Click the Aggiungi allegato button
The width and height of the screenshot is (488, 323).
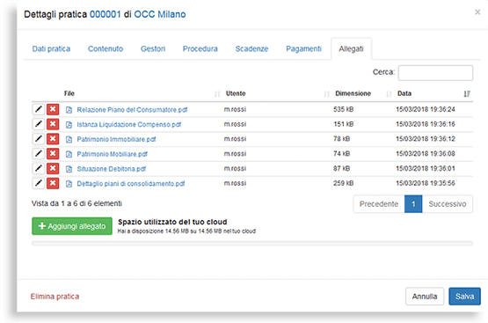click(x=72, y=226)
